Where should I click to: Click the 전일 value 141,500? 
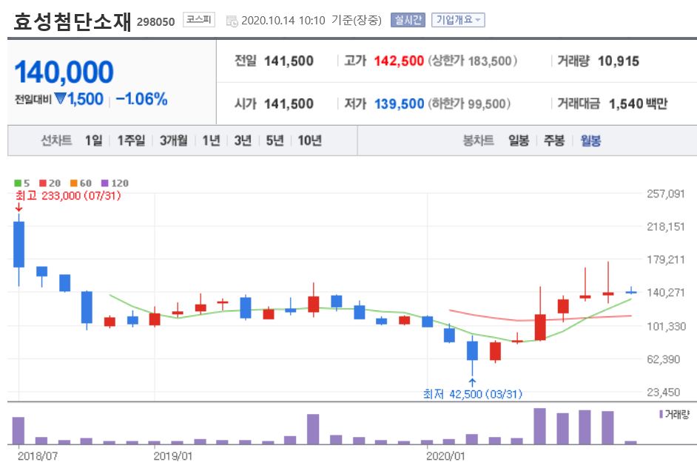(289, 61)
